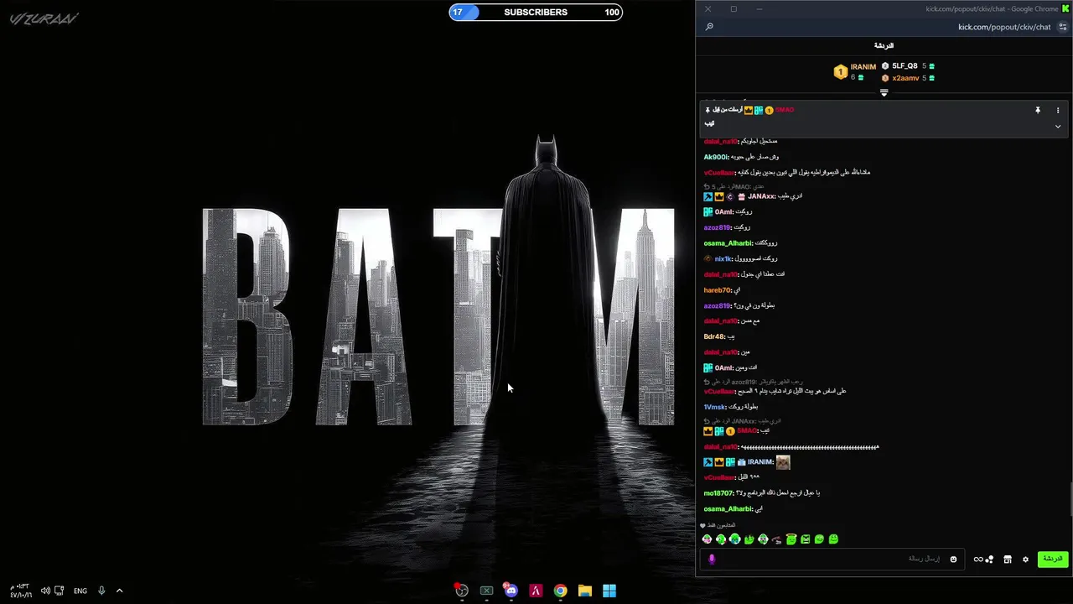Click the kick.com/popout/ckiv/chat URL
The width and height of the screenshot is (1073, 604).
click(x=1004, y=27)
